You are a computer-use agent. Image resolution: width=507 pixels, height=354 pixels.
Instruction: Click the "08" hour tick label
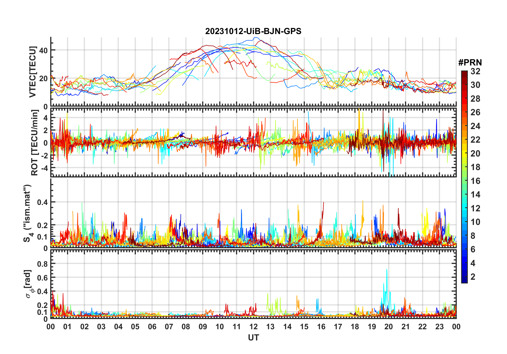click(x=186, y=327)
